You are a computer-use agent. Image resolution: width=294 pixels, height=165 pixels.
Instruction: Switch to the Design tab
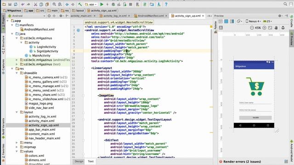79,161
